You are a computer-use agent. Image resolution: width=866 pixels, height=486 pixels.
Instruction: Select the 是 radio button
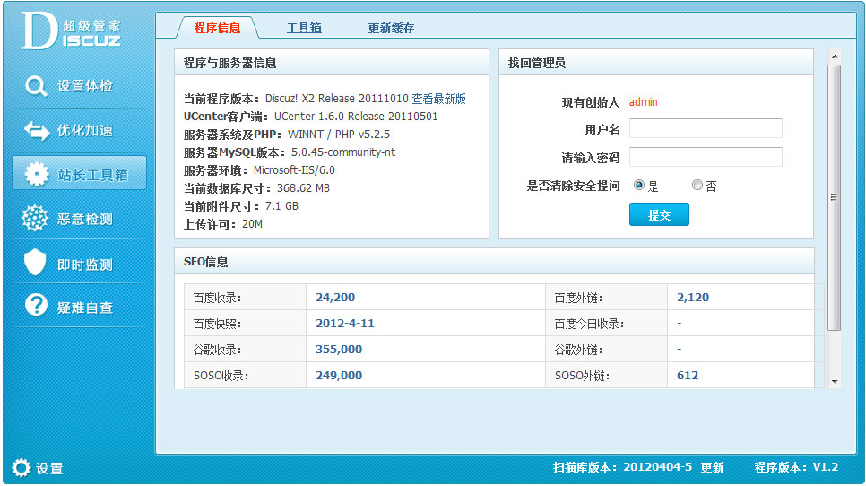[639, 185]
